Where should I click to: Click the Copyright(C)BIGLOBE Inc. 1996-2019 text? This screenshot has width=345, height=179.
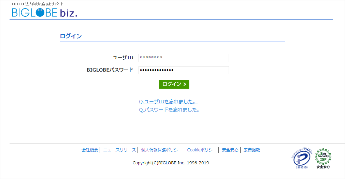pyautogui.click(x=171, y=163)
